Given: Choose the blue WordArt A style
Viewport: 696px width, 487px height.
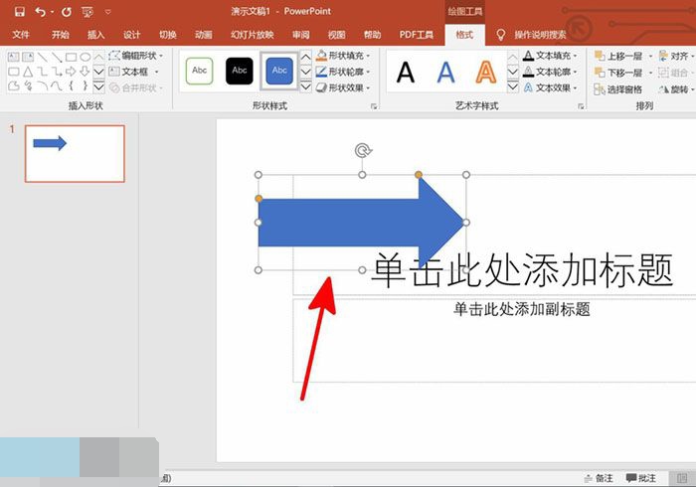Looking at the screenshot, I should click(x=446, y=72).
